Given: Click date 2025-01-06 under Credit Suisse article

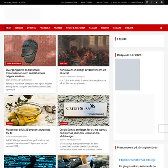Looking at the screenshot, I should (x=64, y=140).
